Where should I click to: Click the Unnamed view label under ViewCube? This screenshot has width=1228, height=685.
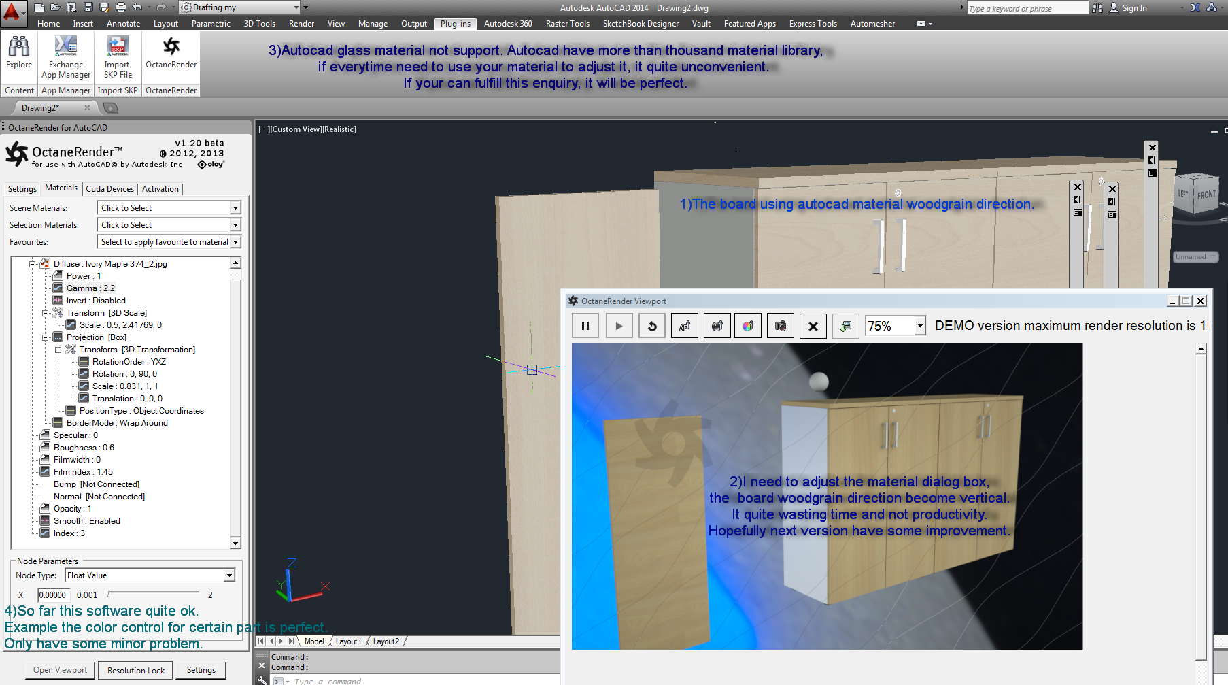[1195, 257]
